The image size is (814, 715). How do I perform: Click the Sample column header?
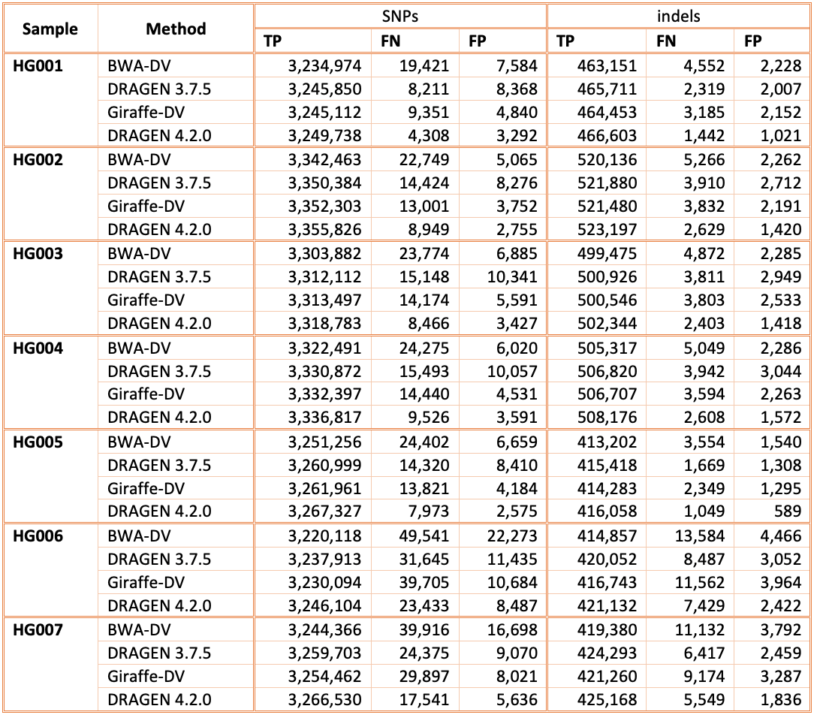[x=50, y=29]
